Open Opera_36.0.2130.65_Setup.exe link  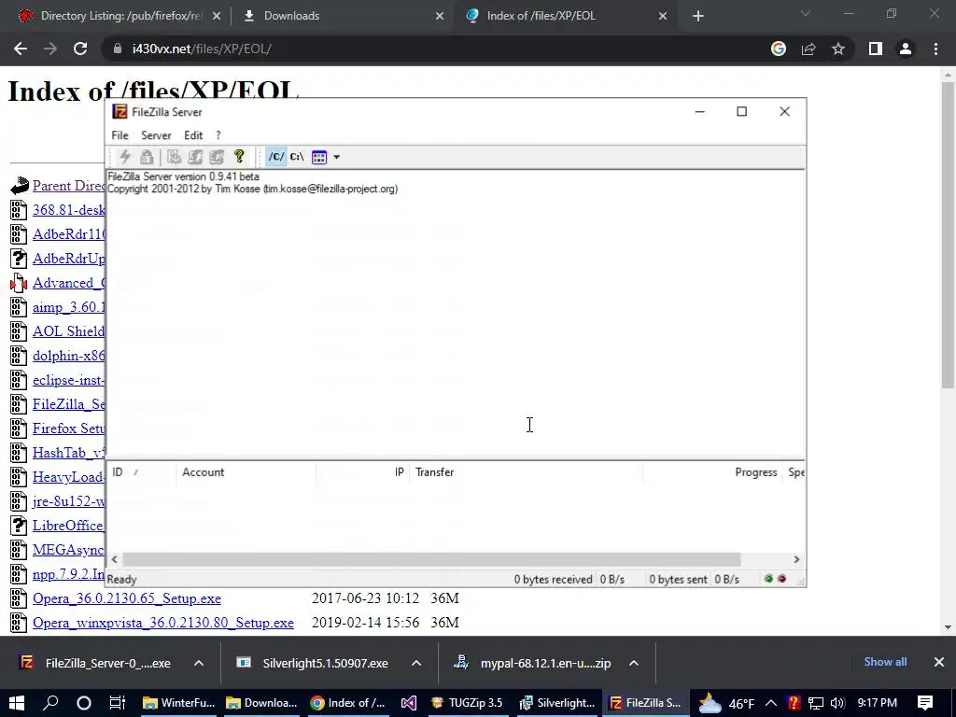click(x=127, y=598)
